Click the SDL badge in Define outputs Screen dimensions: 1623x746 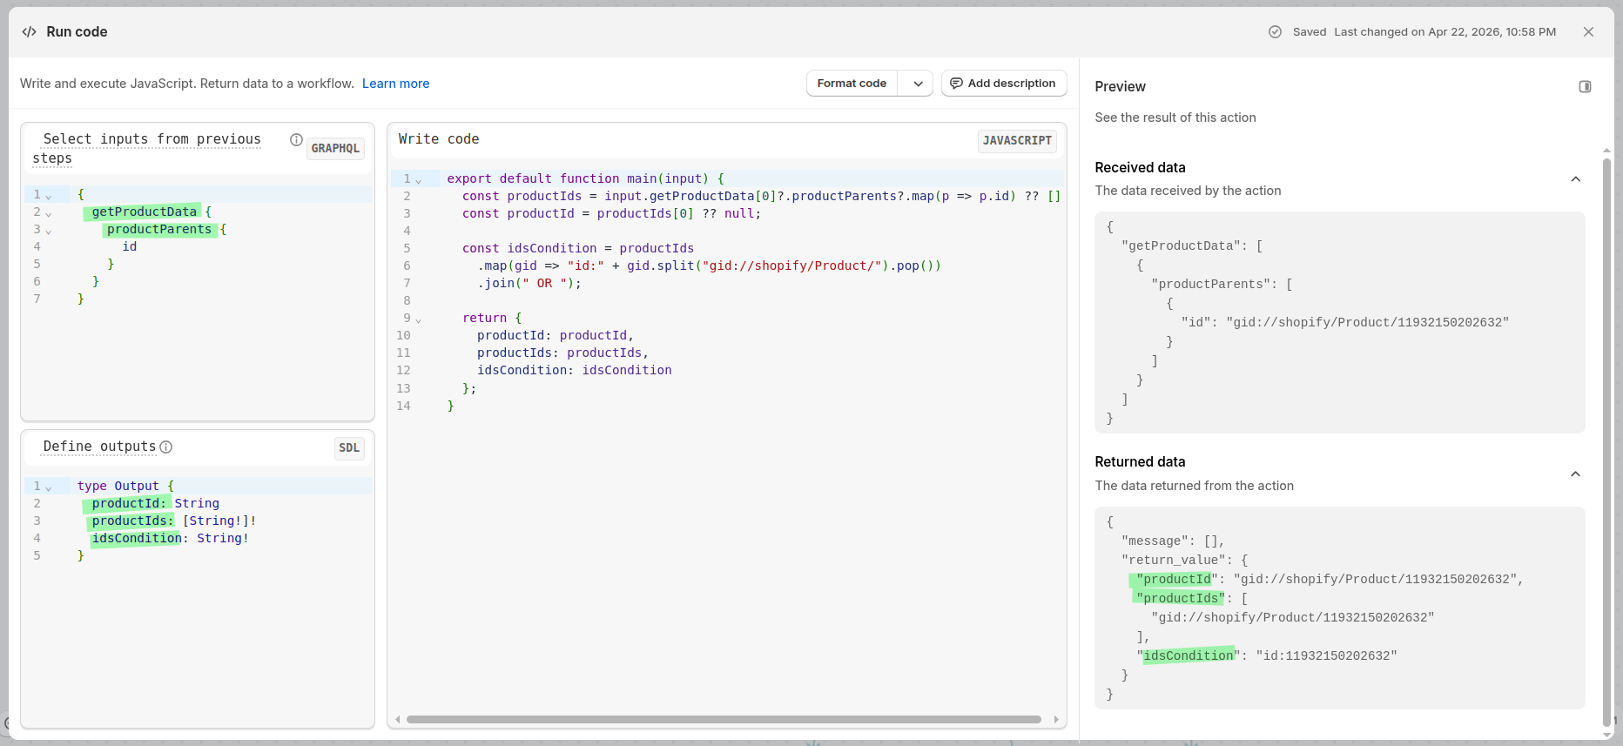coord(349,448)
